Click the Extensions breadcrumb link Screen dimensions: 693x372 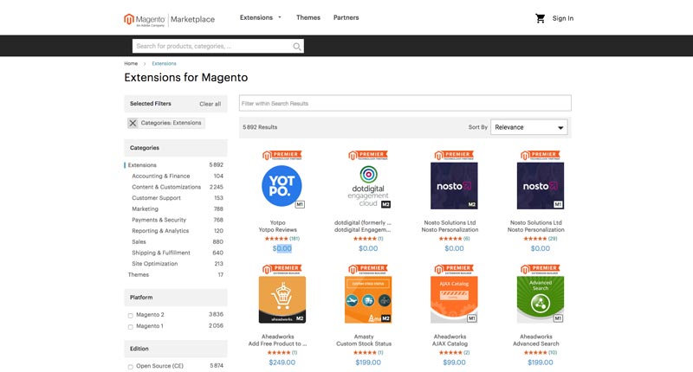click(x=164, y=63)
